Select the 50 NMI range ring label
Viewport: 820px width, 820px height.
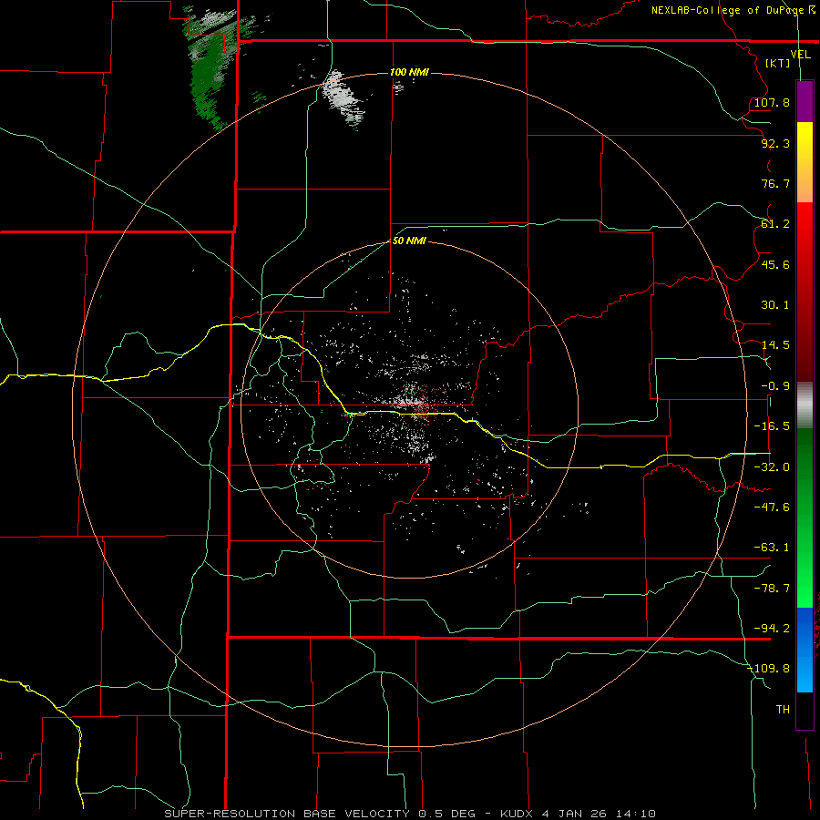click(x=409, y=241)
